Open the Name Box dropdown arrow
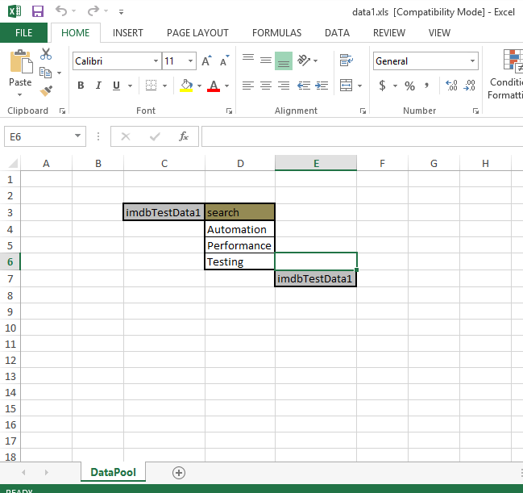 (x=77, y=136)
